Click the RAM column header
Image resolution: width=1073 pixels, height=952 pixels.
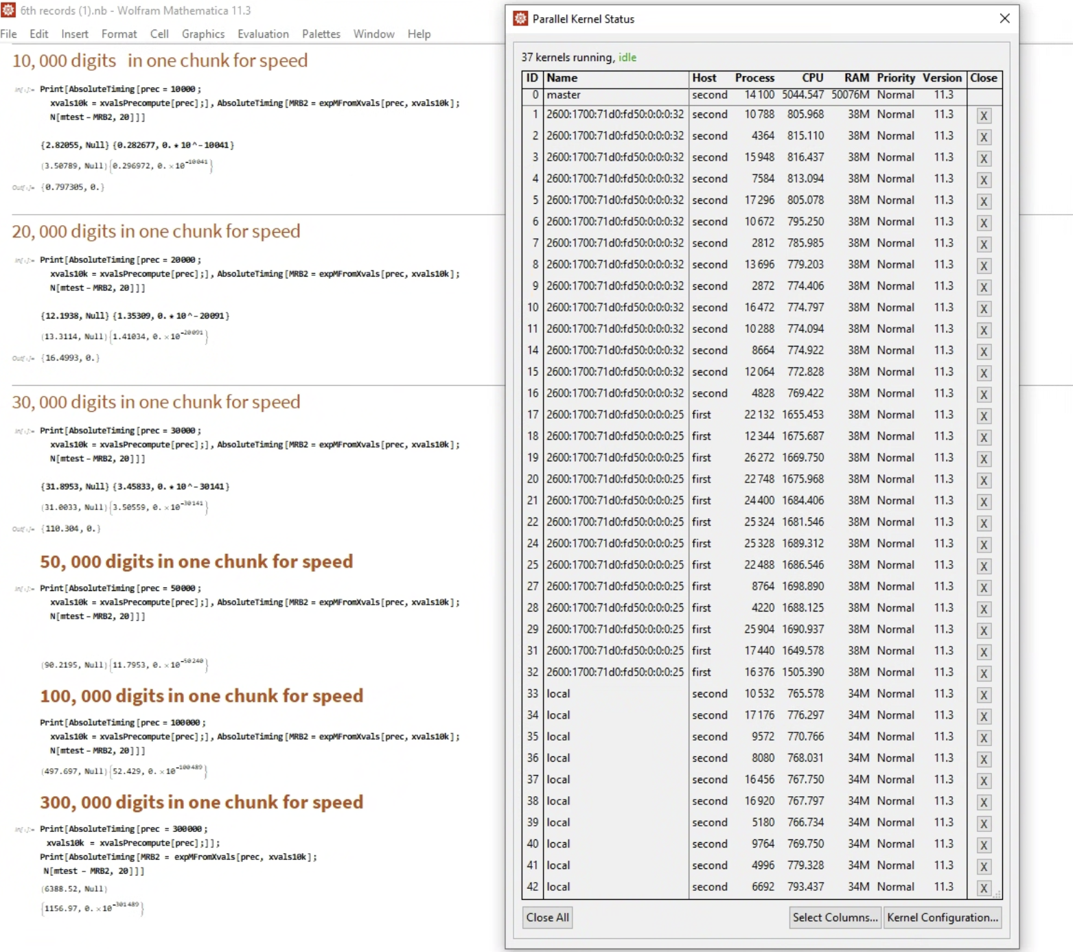(856, 78)
